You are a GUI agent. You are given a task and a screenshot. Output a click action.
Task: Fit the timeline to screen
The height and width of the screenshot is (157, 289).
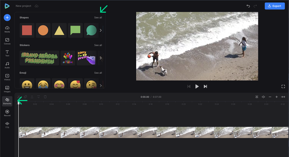click(283, 97)
